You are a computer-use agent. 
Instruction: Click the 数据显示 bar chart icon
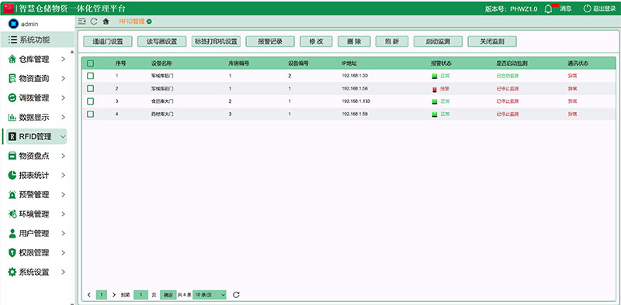(x=12, y=118)
